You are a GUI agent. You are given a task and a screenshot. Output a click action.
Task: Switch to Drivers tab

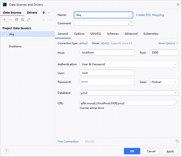click(32, 12)
